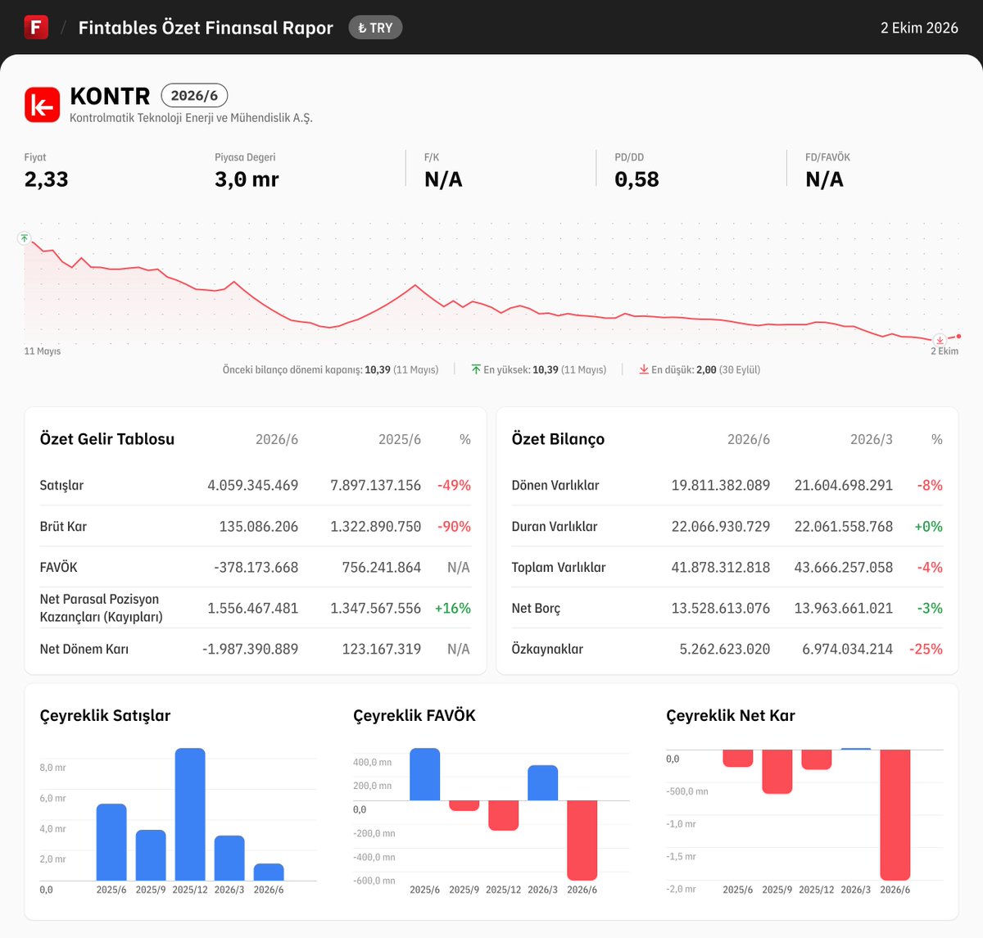
Task: Click the 2025/12 red bar in Çeyreklik FAVÖK
Action: (x=504, y=815)
